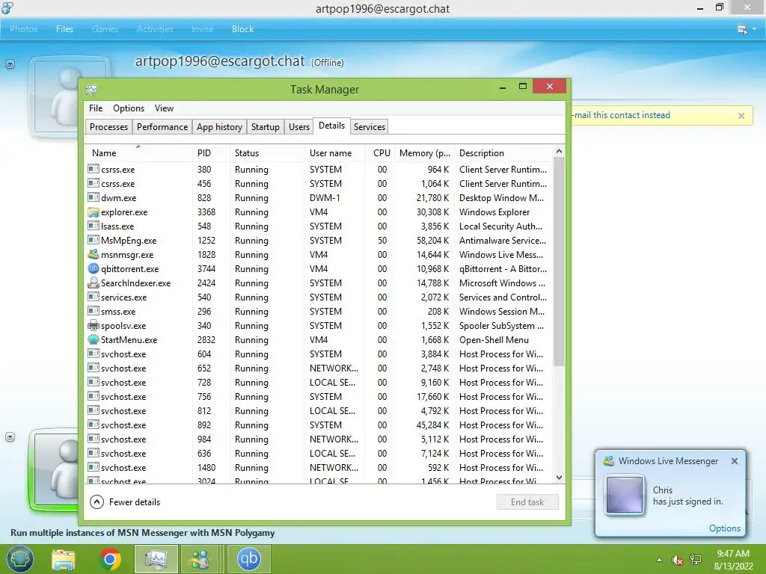Sort by CPU column header

(x=379, y=153)
